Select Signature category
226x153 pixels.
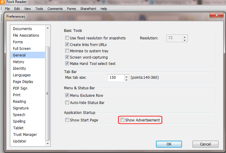pos(28,108)
